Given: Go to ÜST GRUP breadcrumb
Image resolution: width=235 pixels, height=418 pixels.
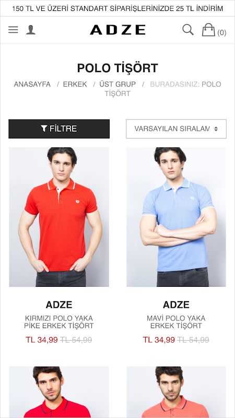Looking at the screenshot, I should [118, 84].
